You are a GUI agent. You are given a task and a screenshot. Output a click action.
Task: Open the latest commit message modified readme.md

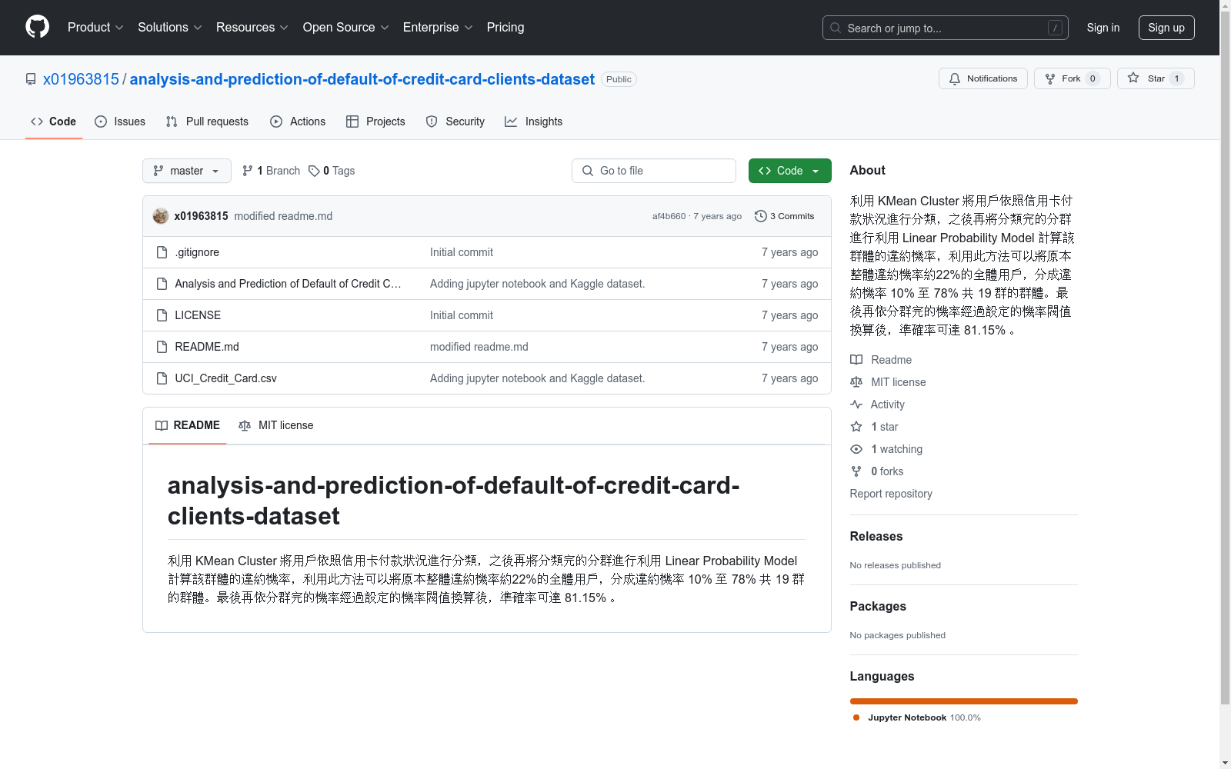click(283, 216)
